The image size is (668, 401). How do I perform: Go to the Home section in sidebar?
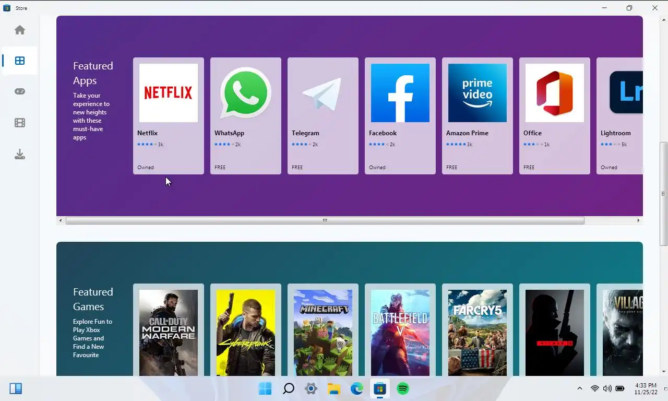tap(20, 30)
